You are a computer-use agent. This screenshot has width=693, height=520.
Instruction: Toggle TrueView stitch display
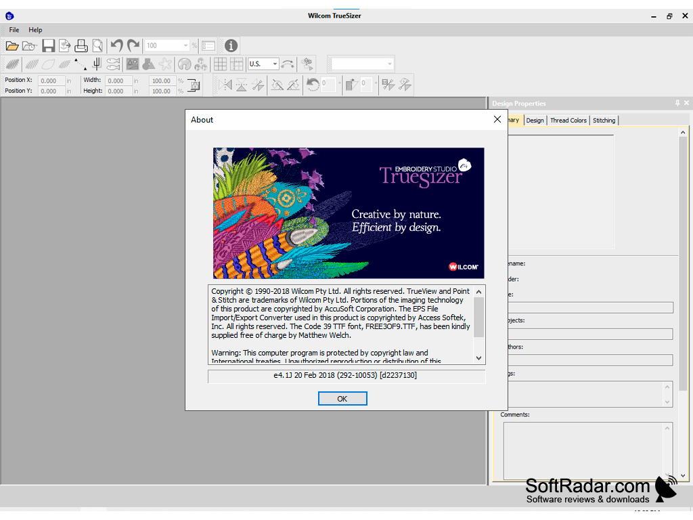coord(12,64)
